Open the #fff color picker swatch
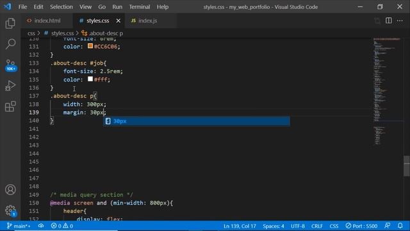The image size is (410, 231). coord(90,79)
